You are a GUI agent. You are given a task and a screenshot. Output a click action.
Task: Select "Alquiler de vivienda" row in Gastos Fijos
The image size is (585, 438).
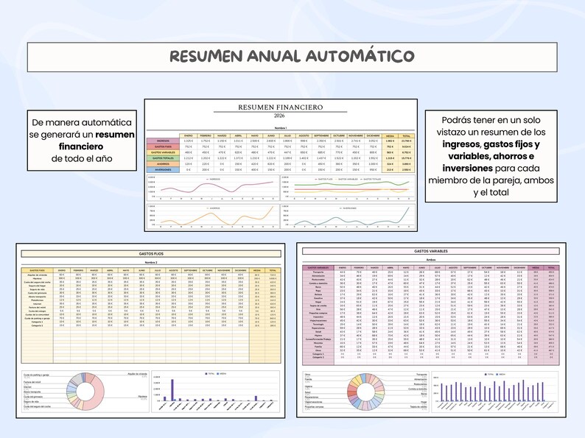[151, 275]
